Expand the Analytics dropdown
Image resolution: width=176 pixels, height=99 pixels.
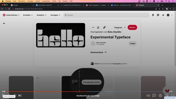(42, 15)
